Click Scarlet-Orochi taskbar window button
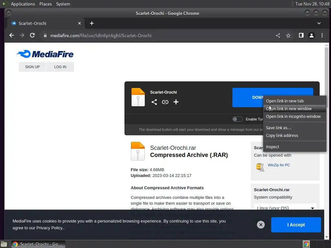Screen dimensions: 331x248 (x=38, y=244)
